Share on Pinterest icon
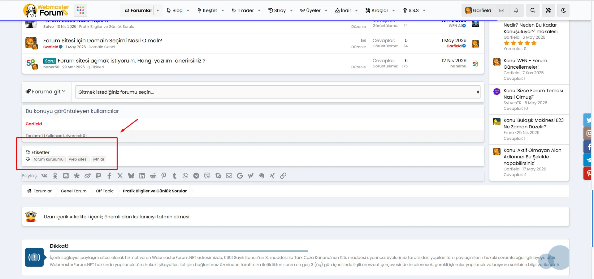 164,176
